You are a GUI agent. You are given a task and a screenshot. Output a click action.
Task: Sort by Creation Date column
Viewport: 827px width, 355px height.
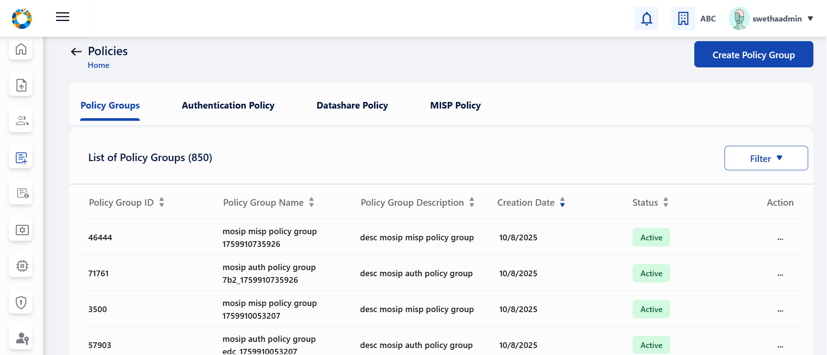562,202
